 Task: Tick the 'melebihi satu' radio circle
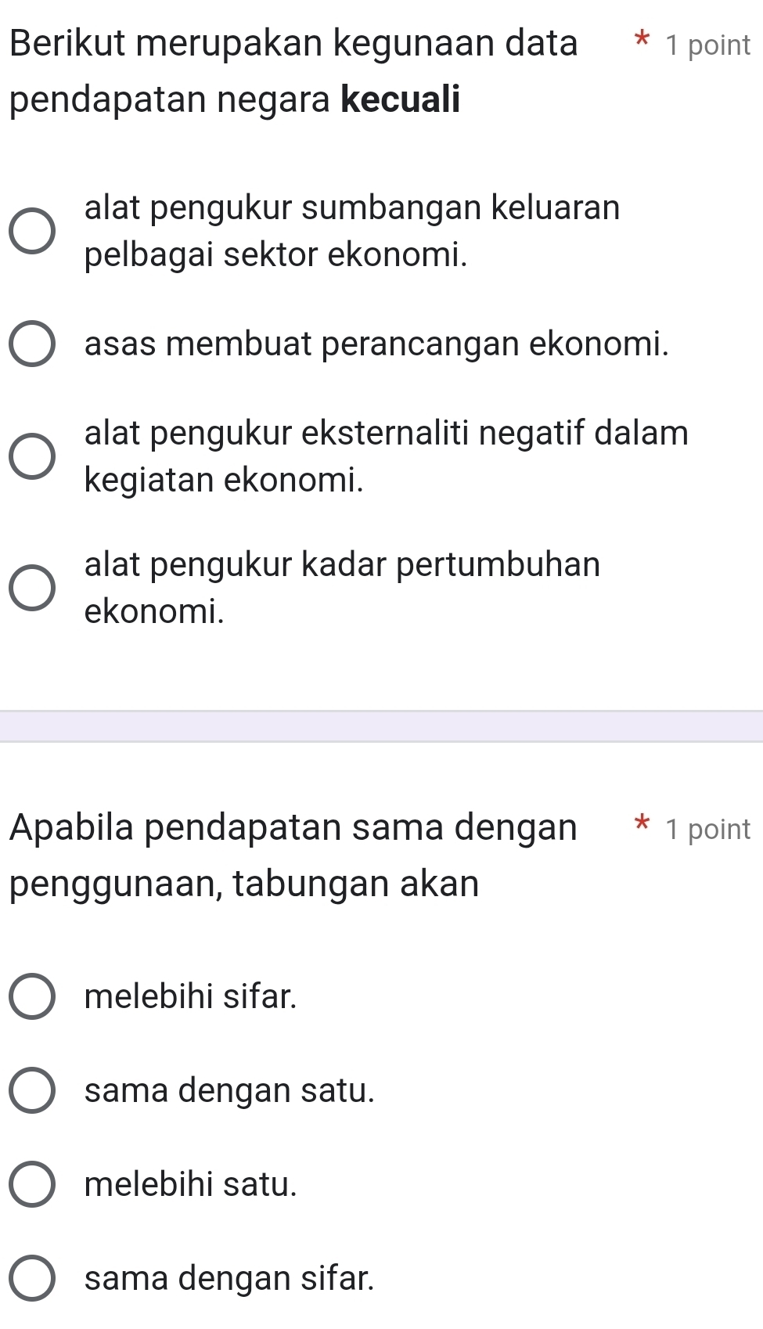pos(32,1184)
